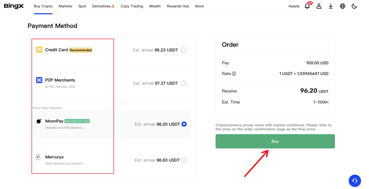Open the Derivatives menu

tap(103, 6)
